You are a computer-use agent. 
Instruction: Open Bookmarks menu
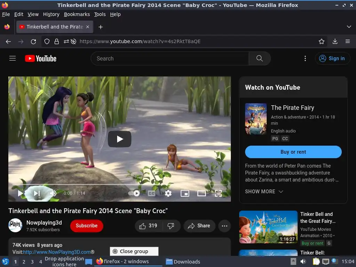click(x=77, y=14)
